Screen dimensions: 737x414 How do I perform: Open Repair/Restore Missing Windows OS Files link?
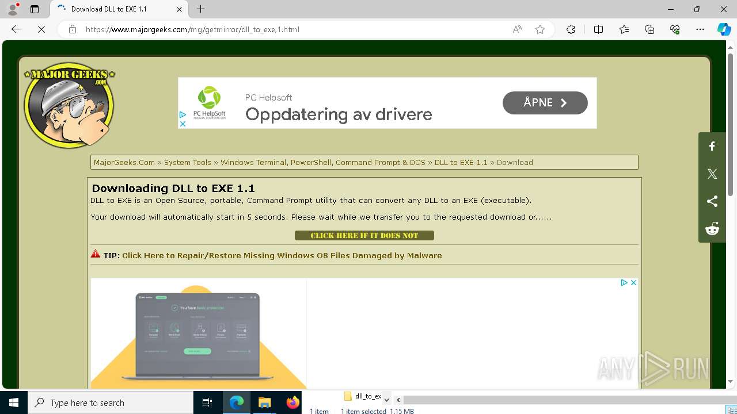pyautogui.click(x=282, y=255)
